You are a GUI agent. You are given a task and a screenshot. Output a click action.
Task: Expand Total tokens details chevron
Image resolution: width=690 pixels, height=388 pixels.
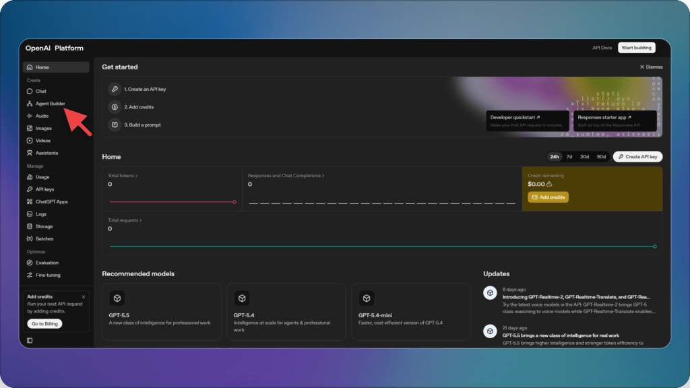136,176
